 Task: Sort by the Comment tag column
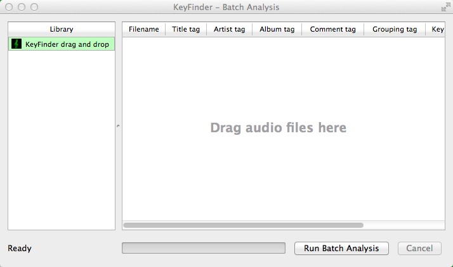pyautogui.click(x=333, y=29)
